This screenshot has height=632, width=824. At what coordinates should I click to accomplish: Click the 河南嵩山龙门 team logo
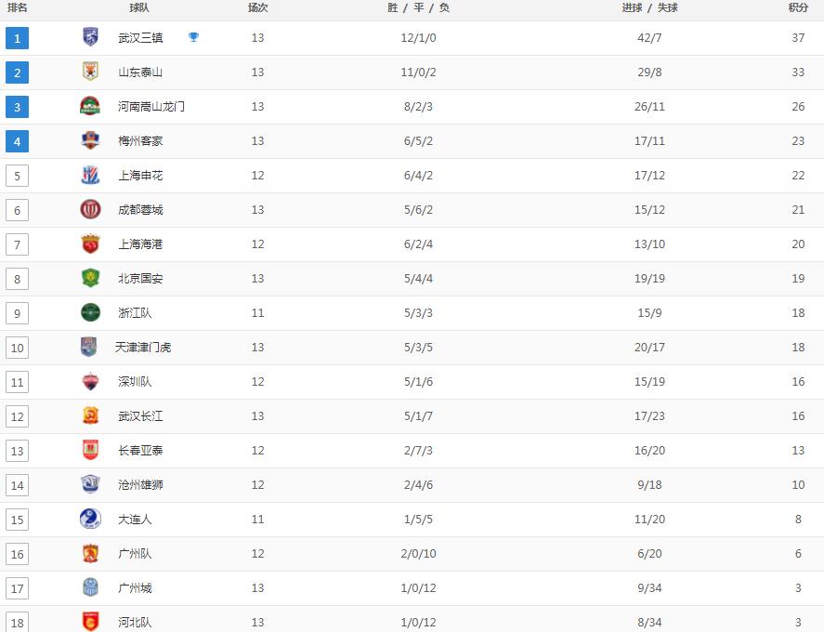(89, 106)
